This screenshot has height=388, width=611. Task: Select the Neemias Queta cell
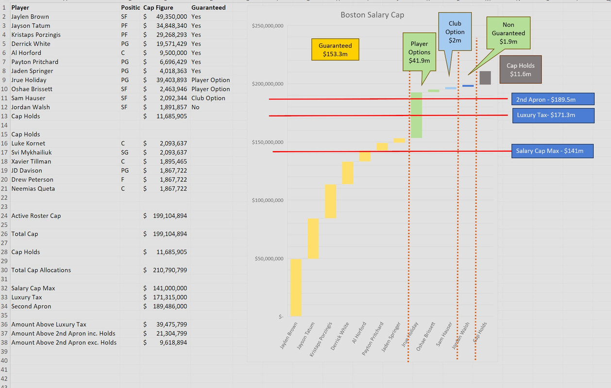click(x=65, y=189)
